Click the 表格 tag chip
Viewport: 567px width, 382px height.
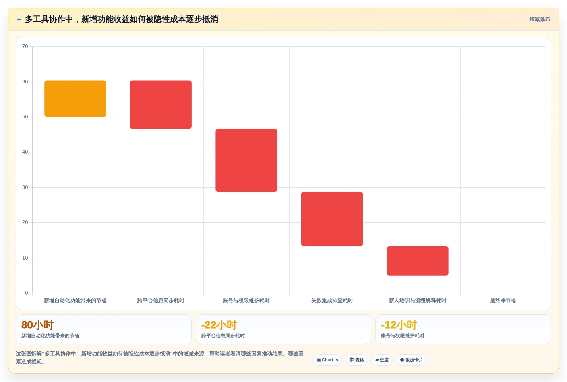357,360
